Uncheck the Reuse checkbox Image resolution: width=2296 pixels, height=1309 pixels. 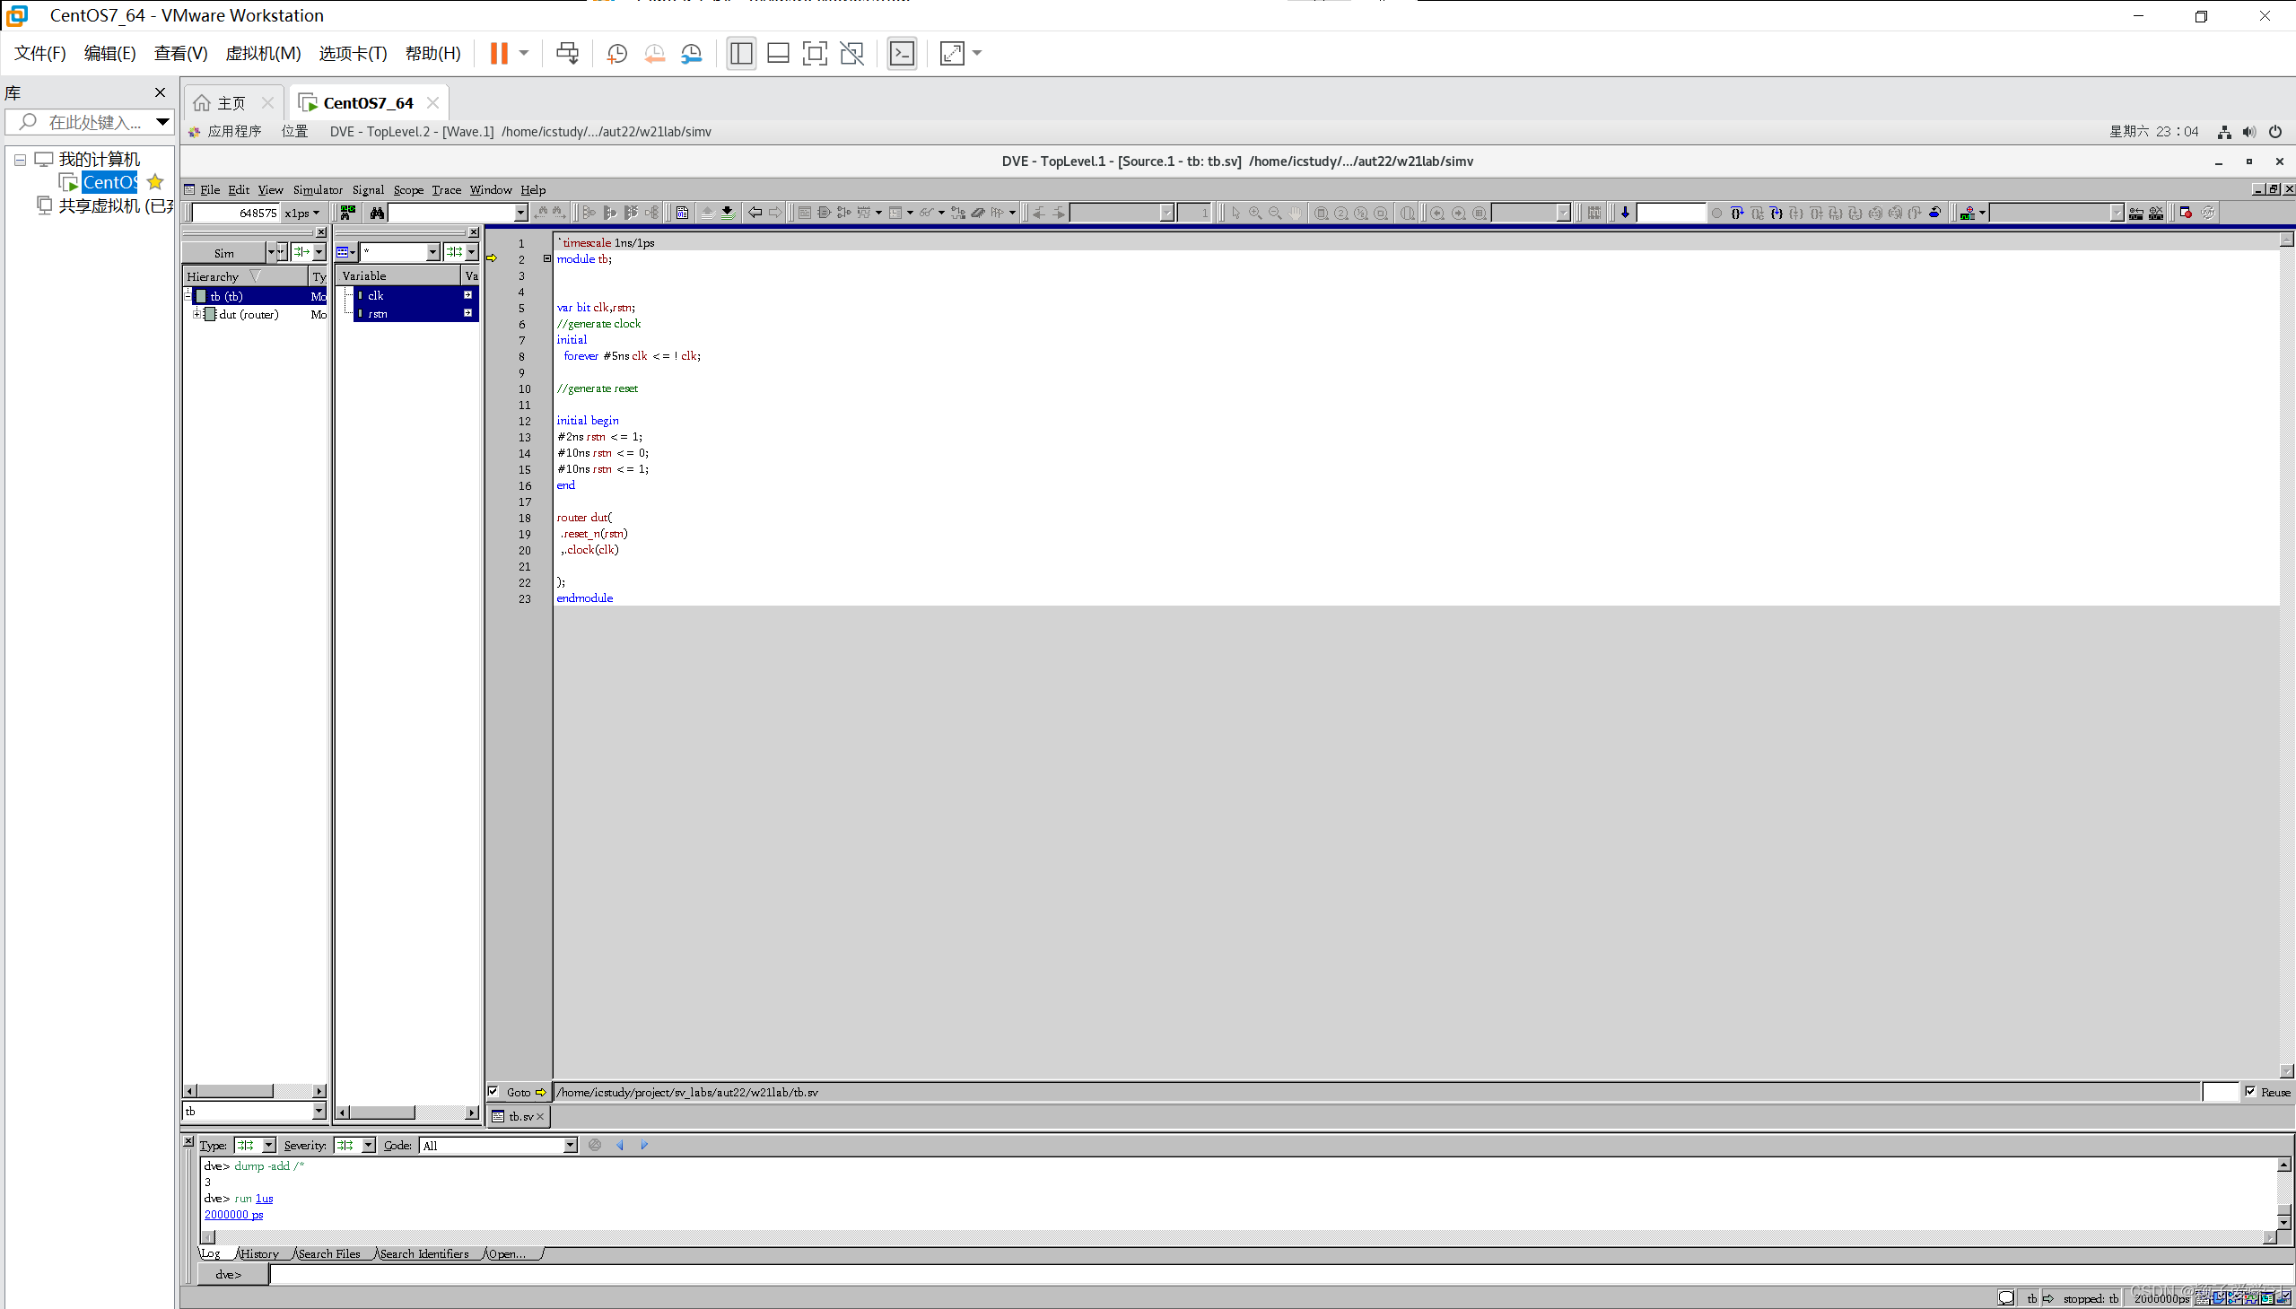[x=2250, y=1092]
